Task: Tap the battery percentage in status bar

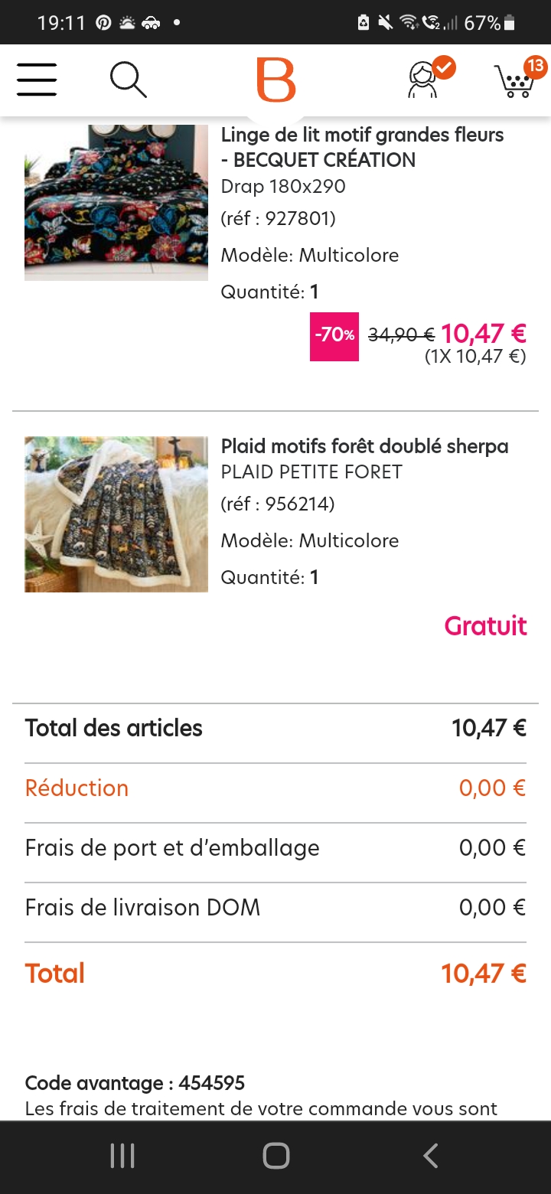Action: 482,23
